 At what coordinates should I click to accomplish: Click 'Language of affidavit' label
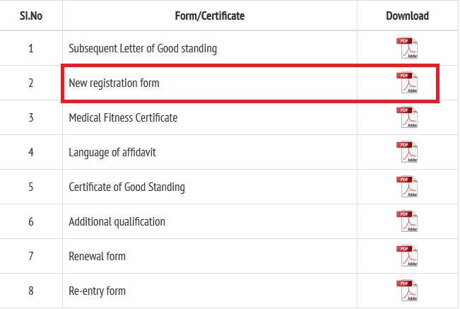pyautogui.click(x=112, y=153)
